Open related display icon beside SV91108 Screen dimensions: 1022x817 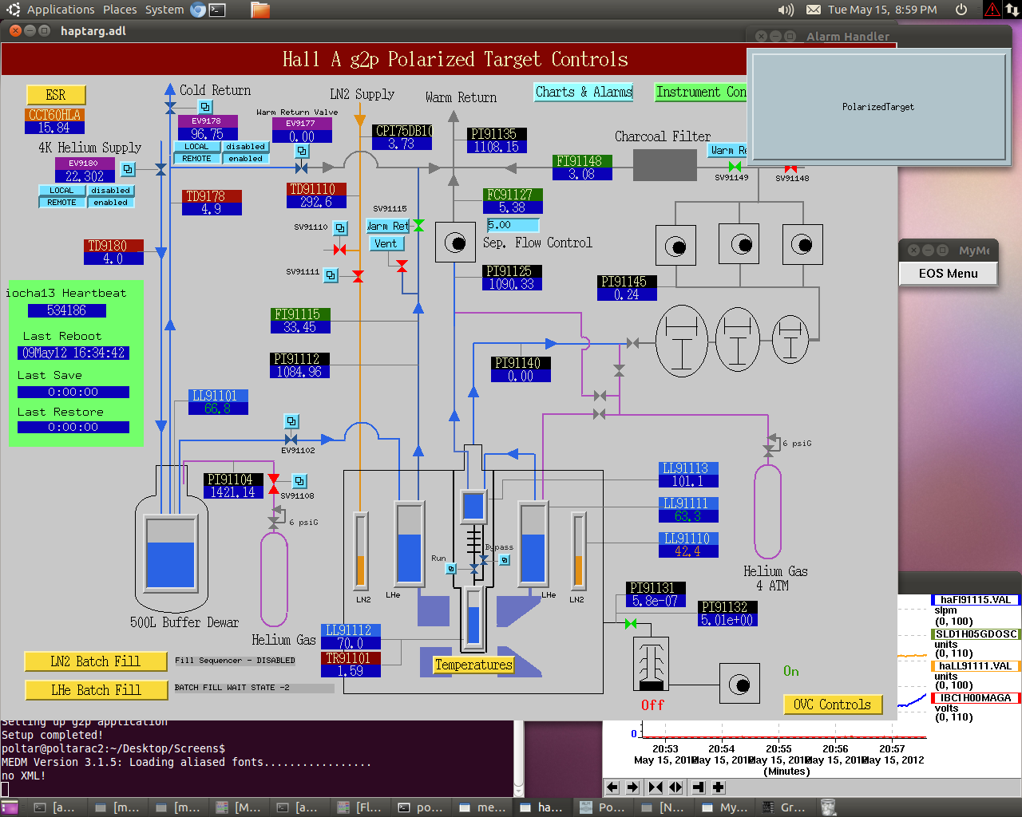point(299,481)
